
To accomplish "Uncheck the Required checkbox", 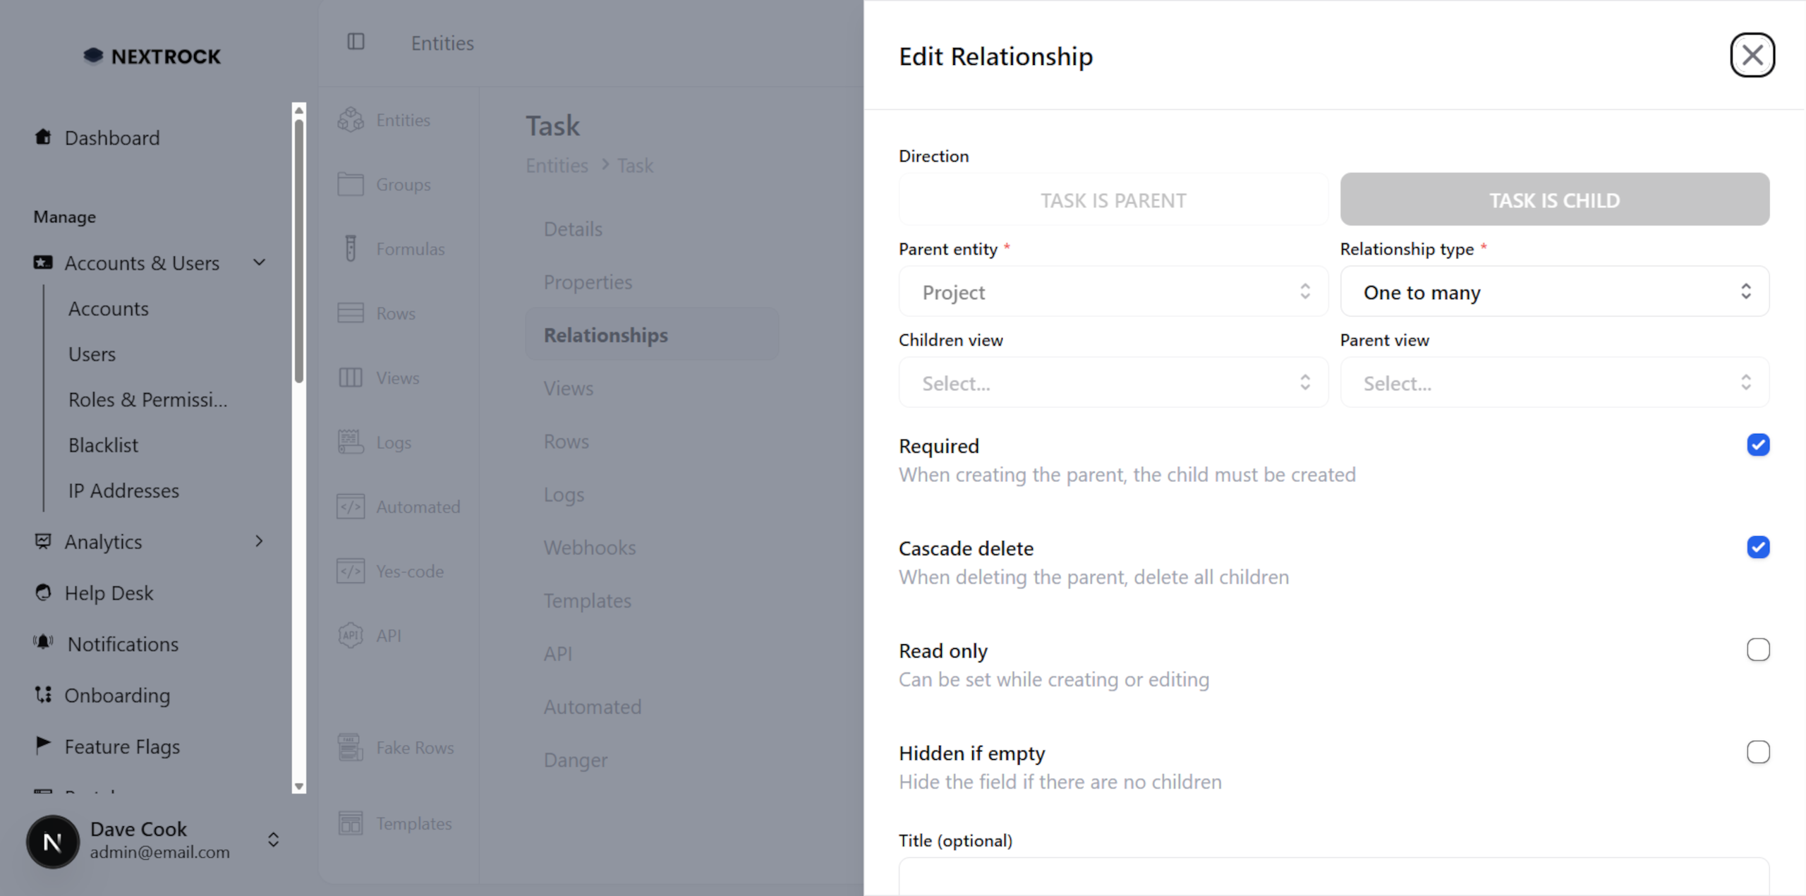I will click(1757, 445).
